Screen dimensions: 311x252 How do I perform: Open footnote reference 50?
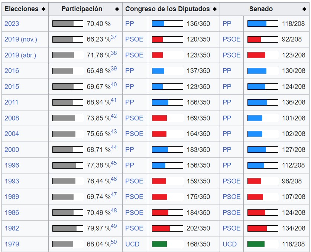(114, 242)
